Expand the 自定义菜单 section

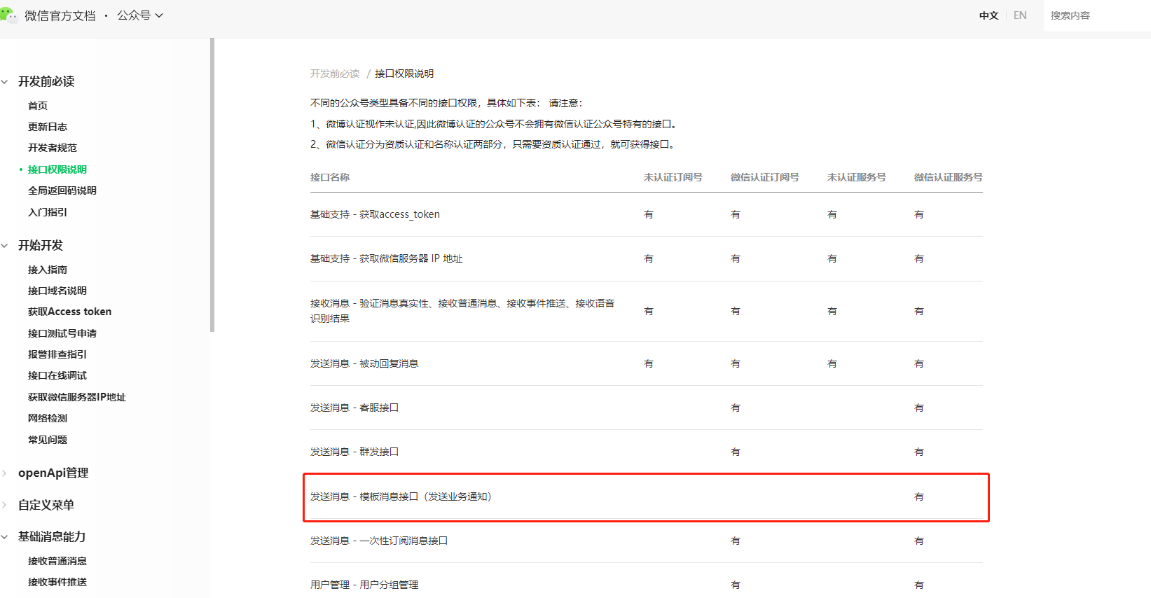click(4, 505)
